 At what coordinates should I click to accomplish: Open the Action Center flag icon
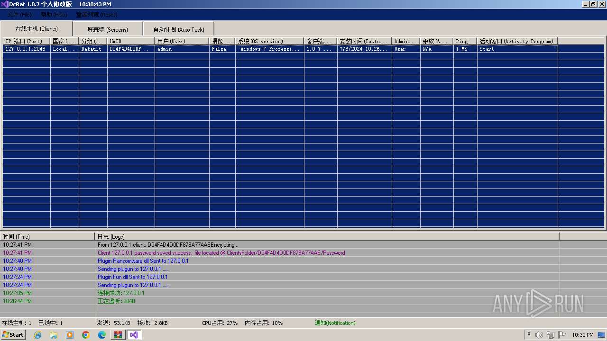[562, 335]
